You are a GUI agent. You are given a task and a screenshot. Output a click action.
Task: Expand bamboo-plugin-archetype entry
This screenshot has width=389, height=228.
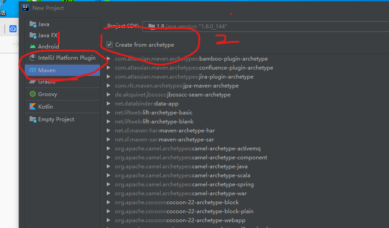109,58
